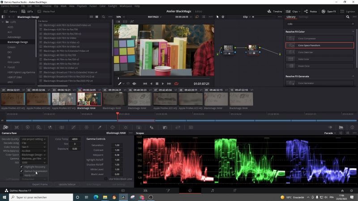Open the Color Warper palette
The height and width of the screenshot is (201, 358).
tap(86, 127)
